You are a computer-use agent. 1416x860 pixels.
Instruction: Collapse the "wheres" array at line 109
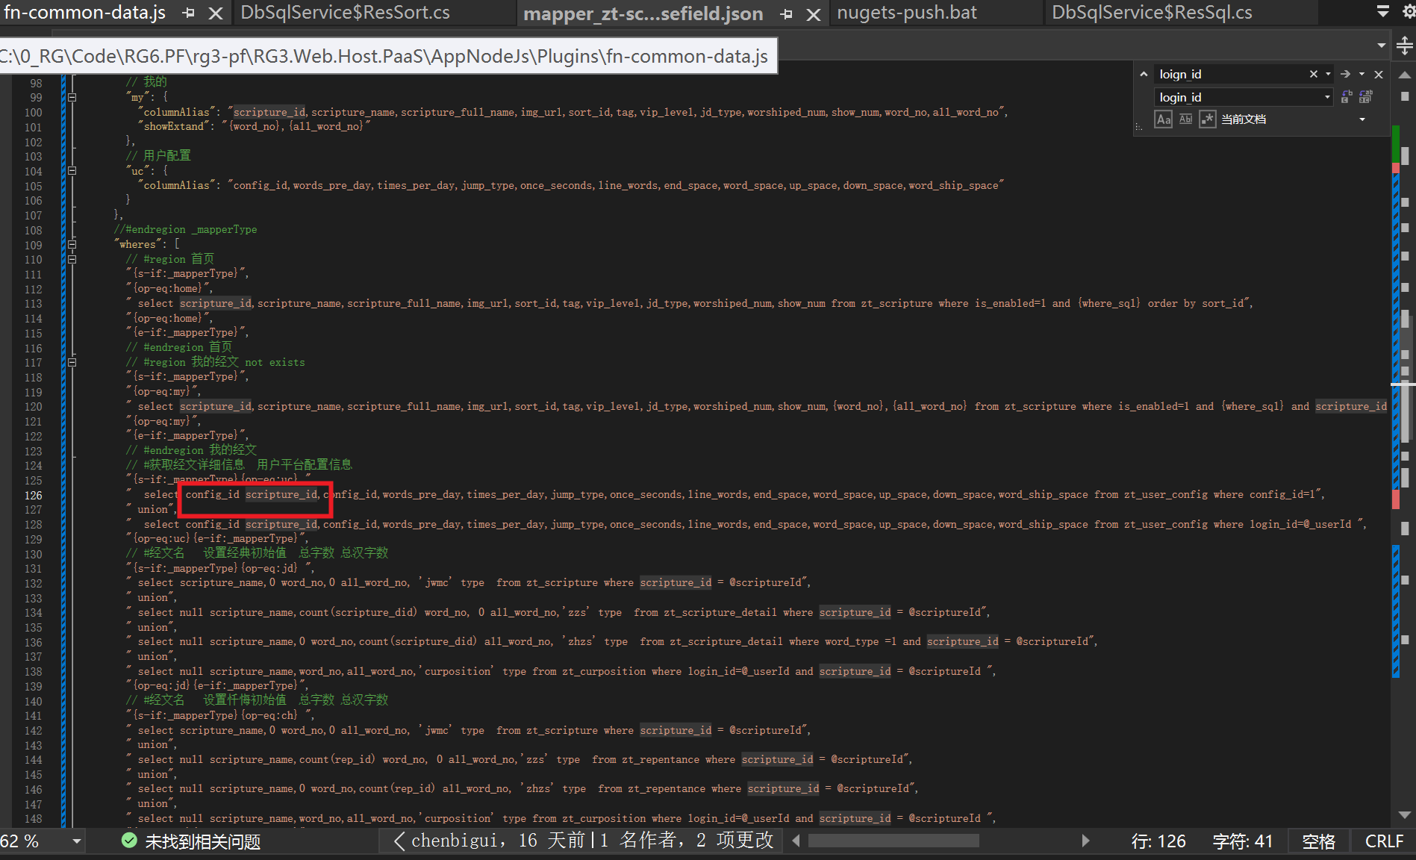(72, 244)
